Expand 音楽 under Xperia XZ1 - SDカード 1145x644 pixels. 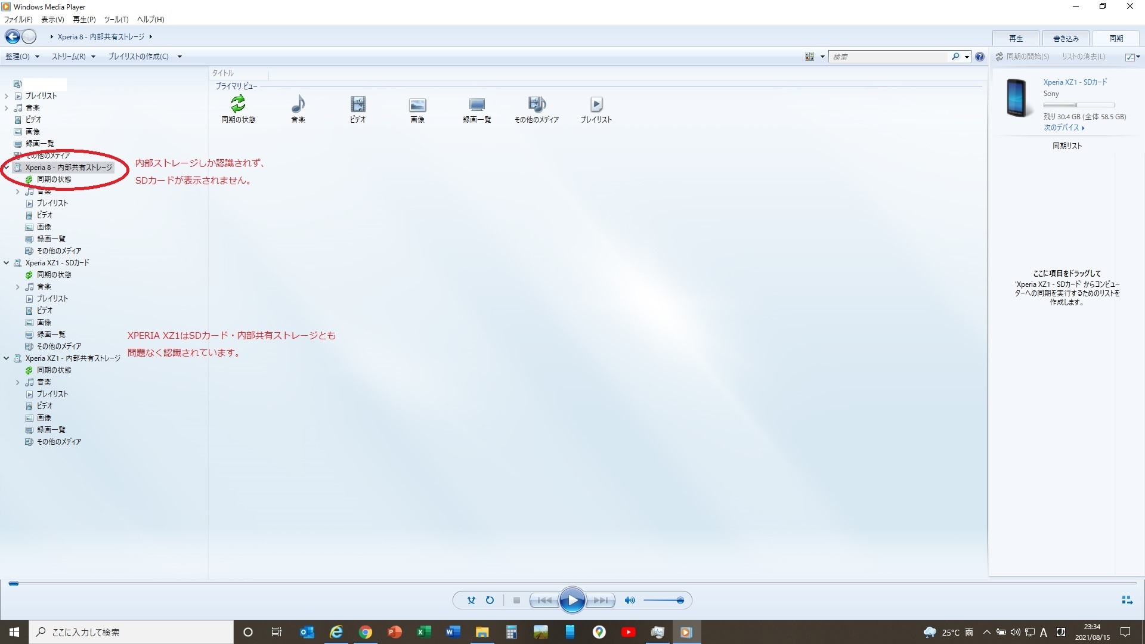17,287
